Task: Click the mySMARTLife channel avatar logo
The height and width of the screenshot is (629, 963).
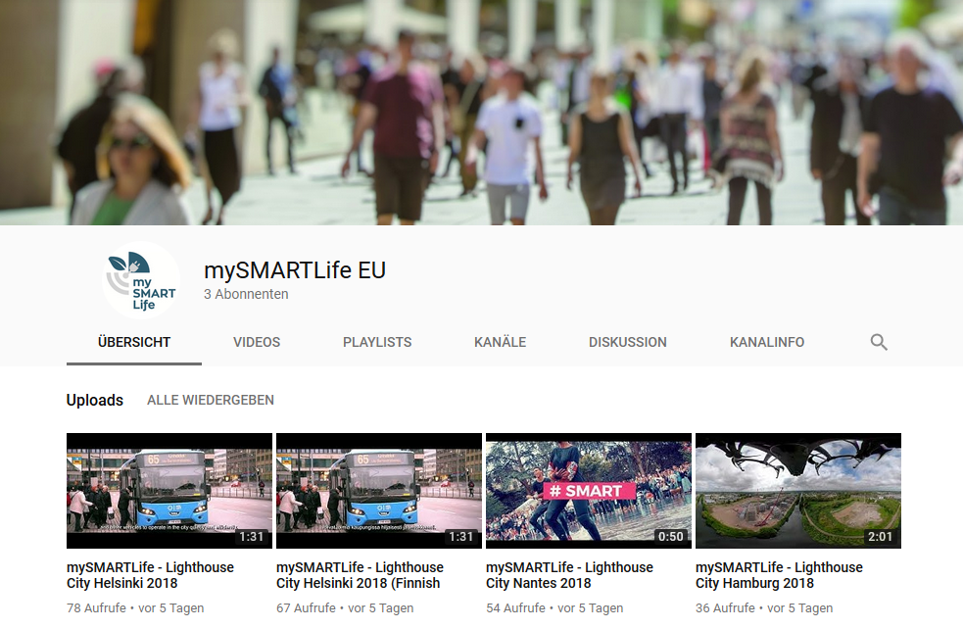Action: (141, 280)
